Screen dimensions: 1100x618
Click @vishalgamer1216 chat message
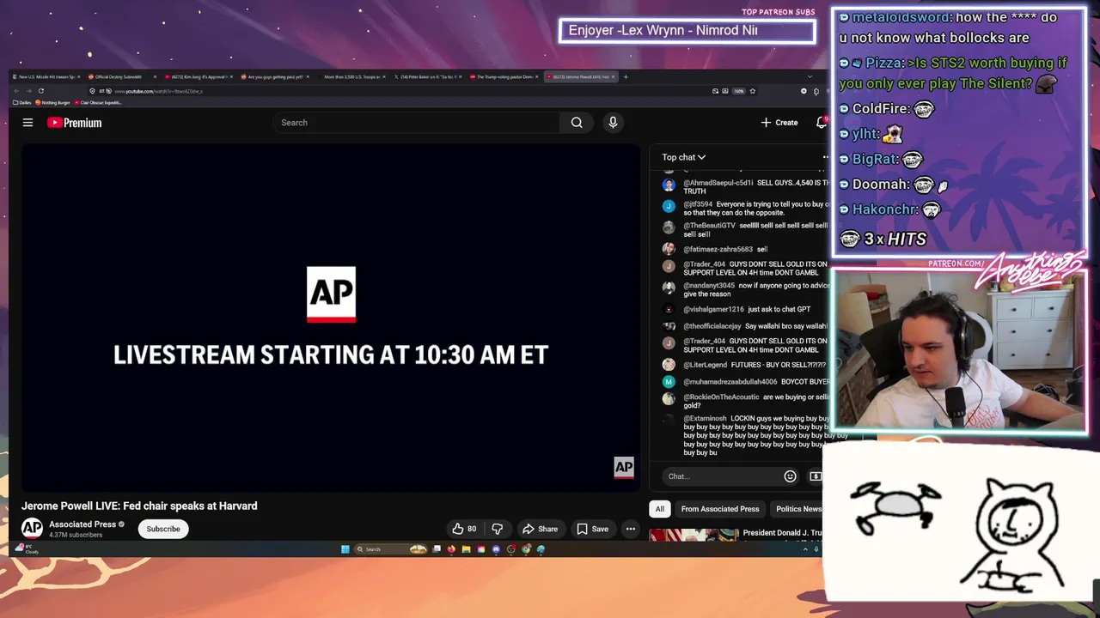click(747, 309)
